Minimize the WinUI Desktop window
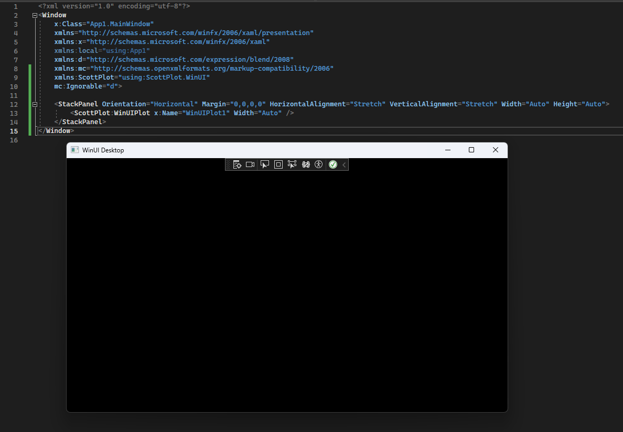 (x=447, y=150)
